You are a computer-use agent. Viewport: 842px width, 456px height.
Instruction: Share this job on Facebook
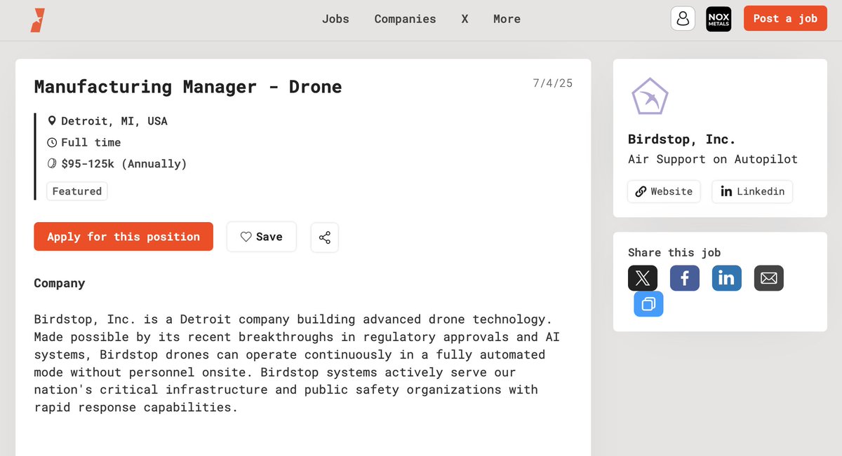pos(685,278)
